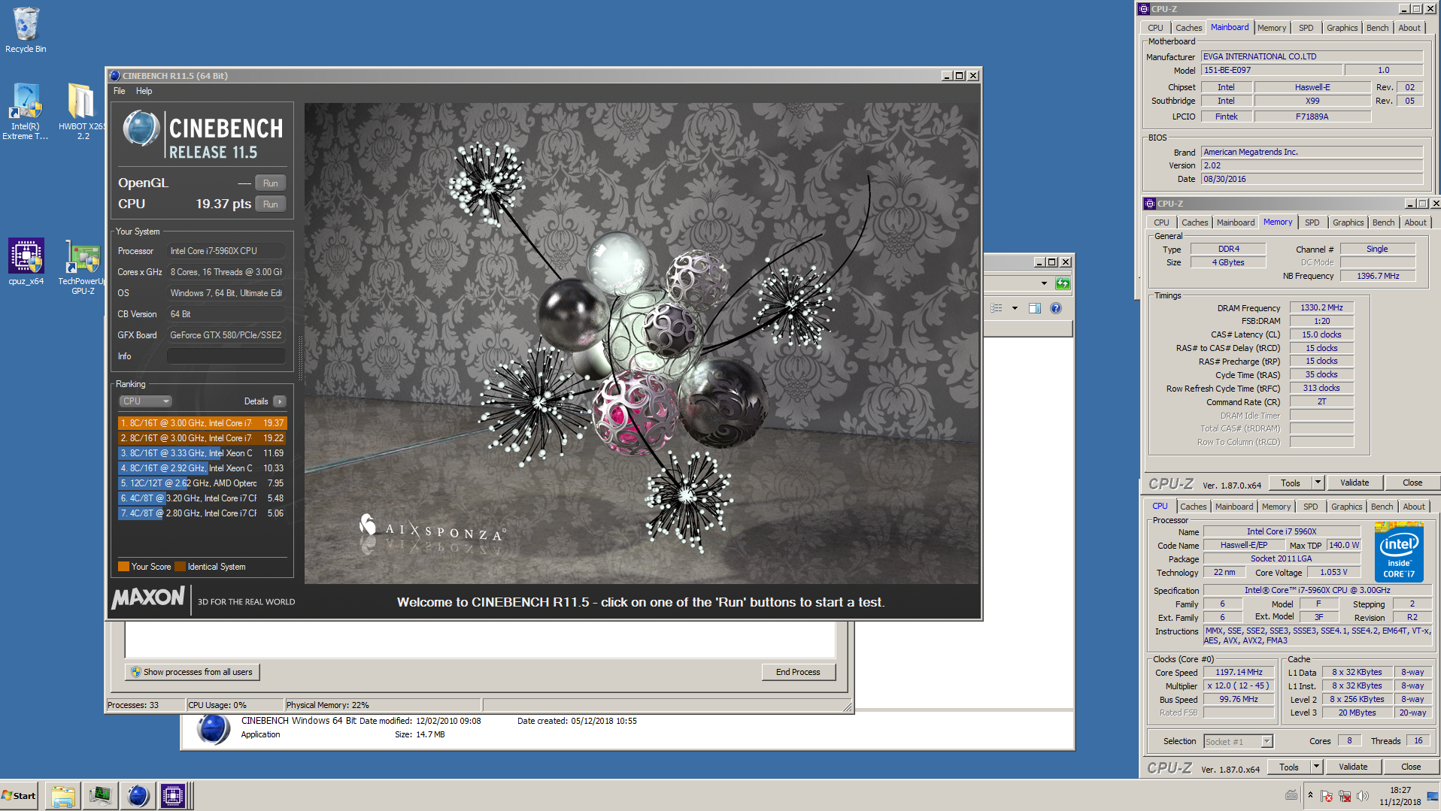Open the view options dropdown arrow in Explorer
1441x811 pixels.
pyautogui.click(x=1015, y=308)
